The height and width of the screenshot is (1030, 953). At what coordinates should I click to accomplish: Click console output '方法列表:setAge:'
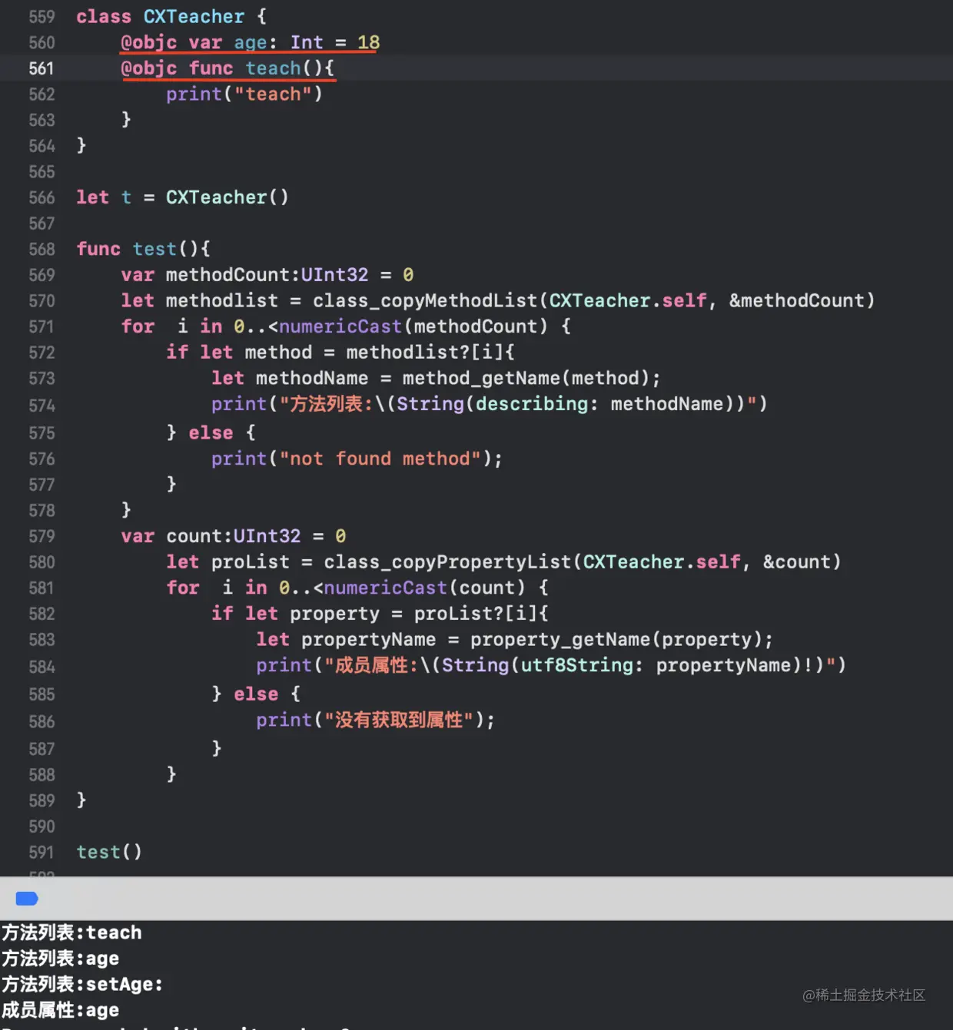point(82,984)
